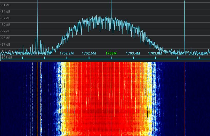This screenshot has height=136, width=210.
Task: Select the -92 dB scale label
Action: coord(5,31)
